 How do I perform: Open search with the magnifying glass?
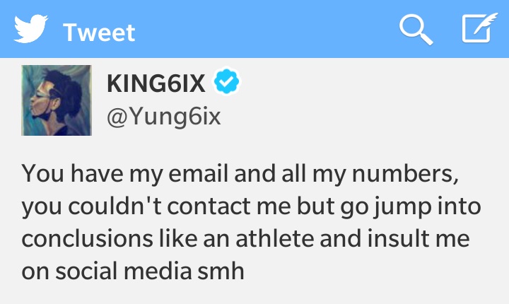pyautogui.click(x=416, y=29)
